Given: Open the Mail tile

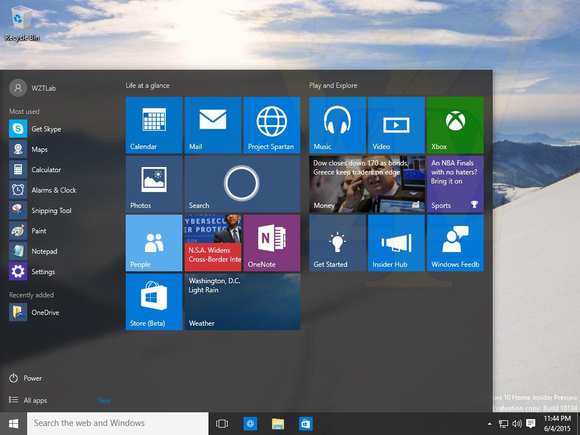Looking at the screenshot, I should (213, 125).
